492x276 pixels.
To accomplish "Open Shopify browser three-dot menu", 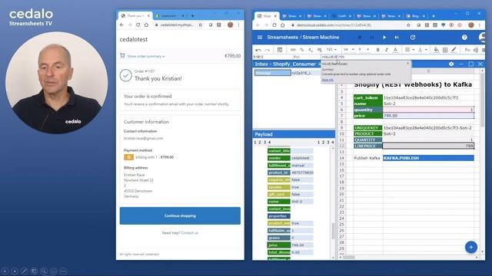I will (238, 25).
